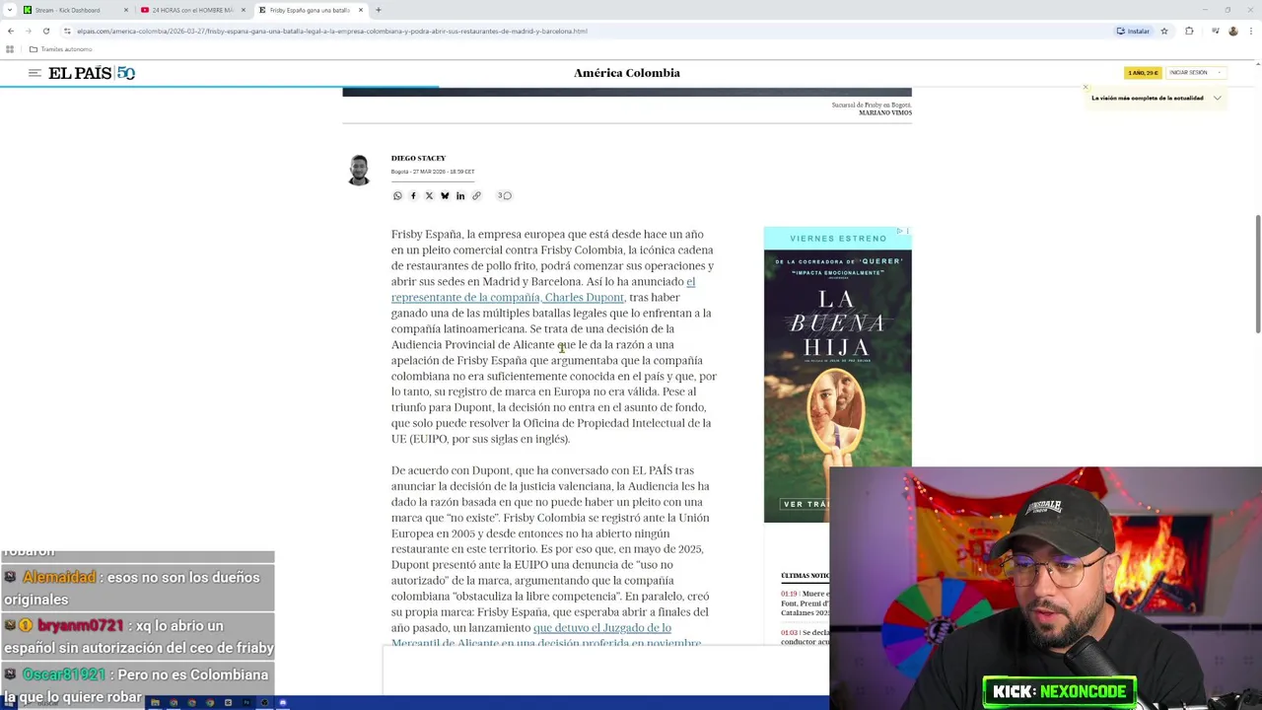
Task: Click the page vertical scrollbar thumb
Action: (1258, 274)
